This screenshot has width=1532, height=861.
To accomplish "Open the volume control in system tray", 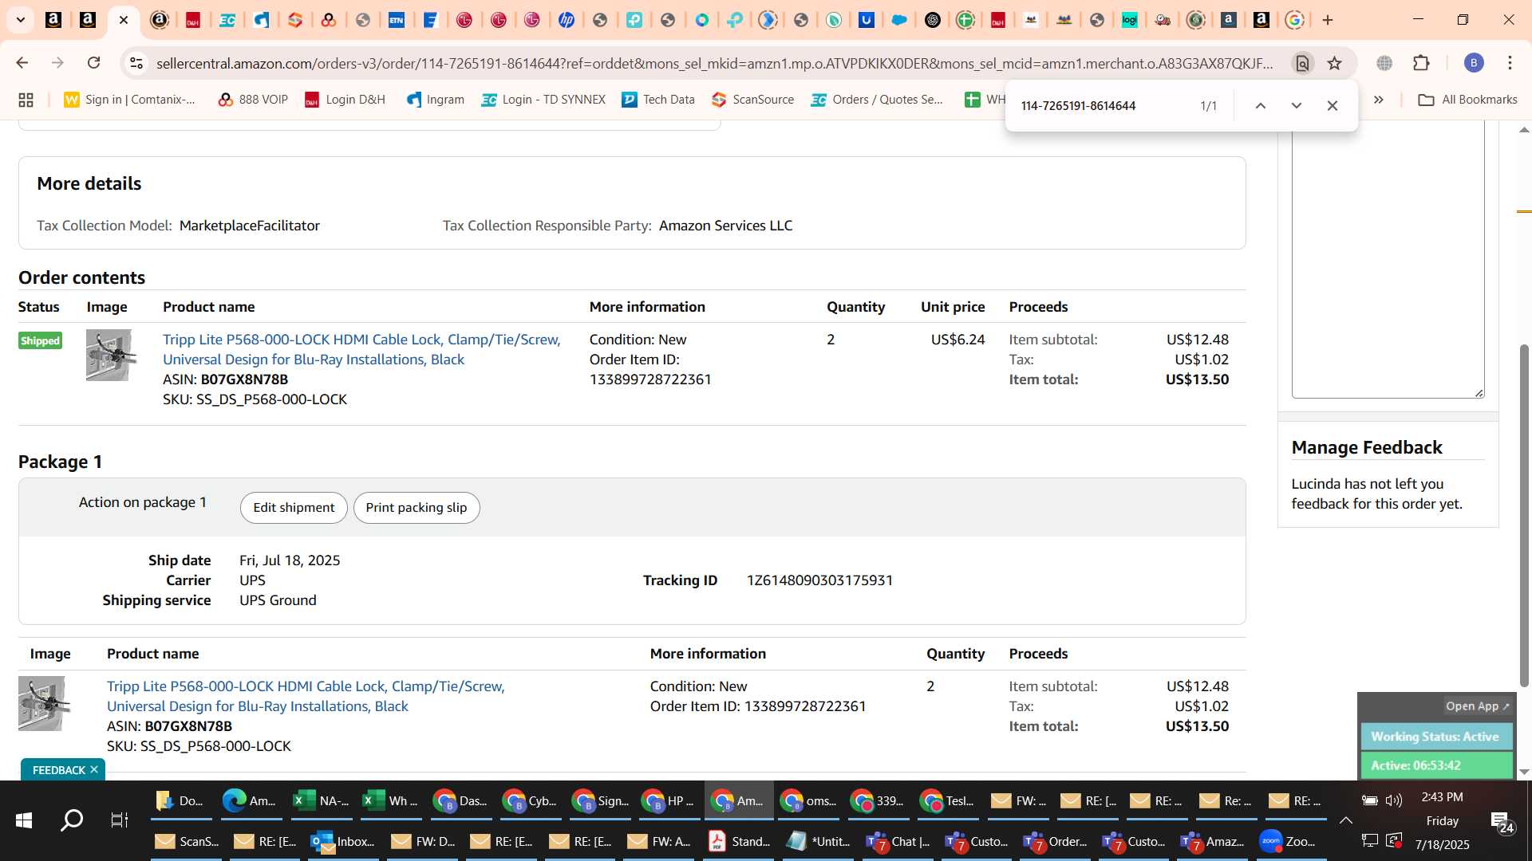I will (x=1394, y=800).
